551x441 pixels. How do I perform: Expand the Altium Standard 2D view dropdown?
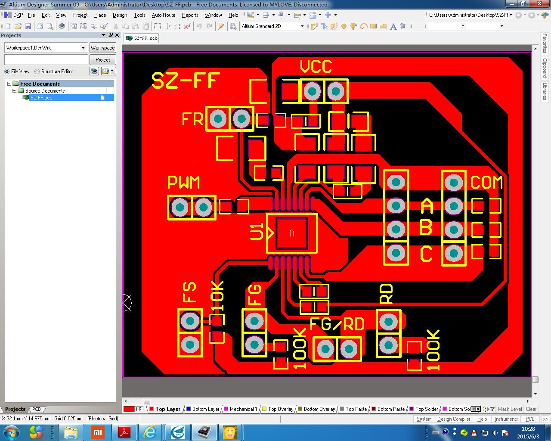pos(302,26)
